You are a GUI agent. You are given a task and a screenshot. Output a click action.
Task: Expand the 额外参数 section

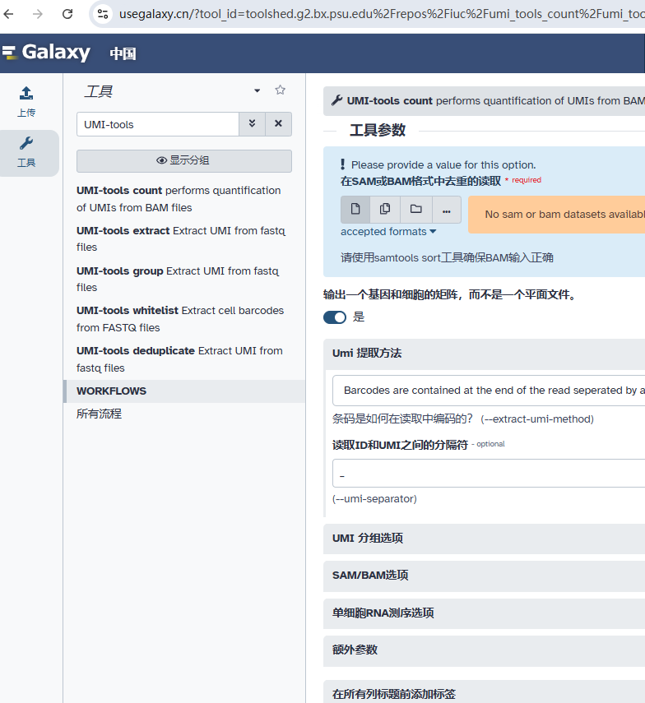click(484, 650)
